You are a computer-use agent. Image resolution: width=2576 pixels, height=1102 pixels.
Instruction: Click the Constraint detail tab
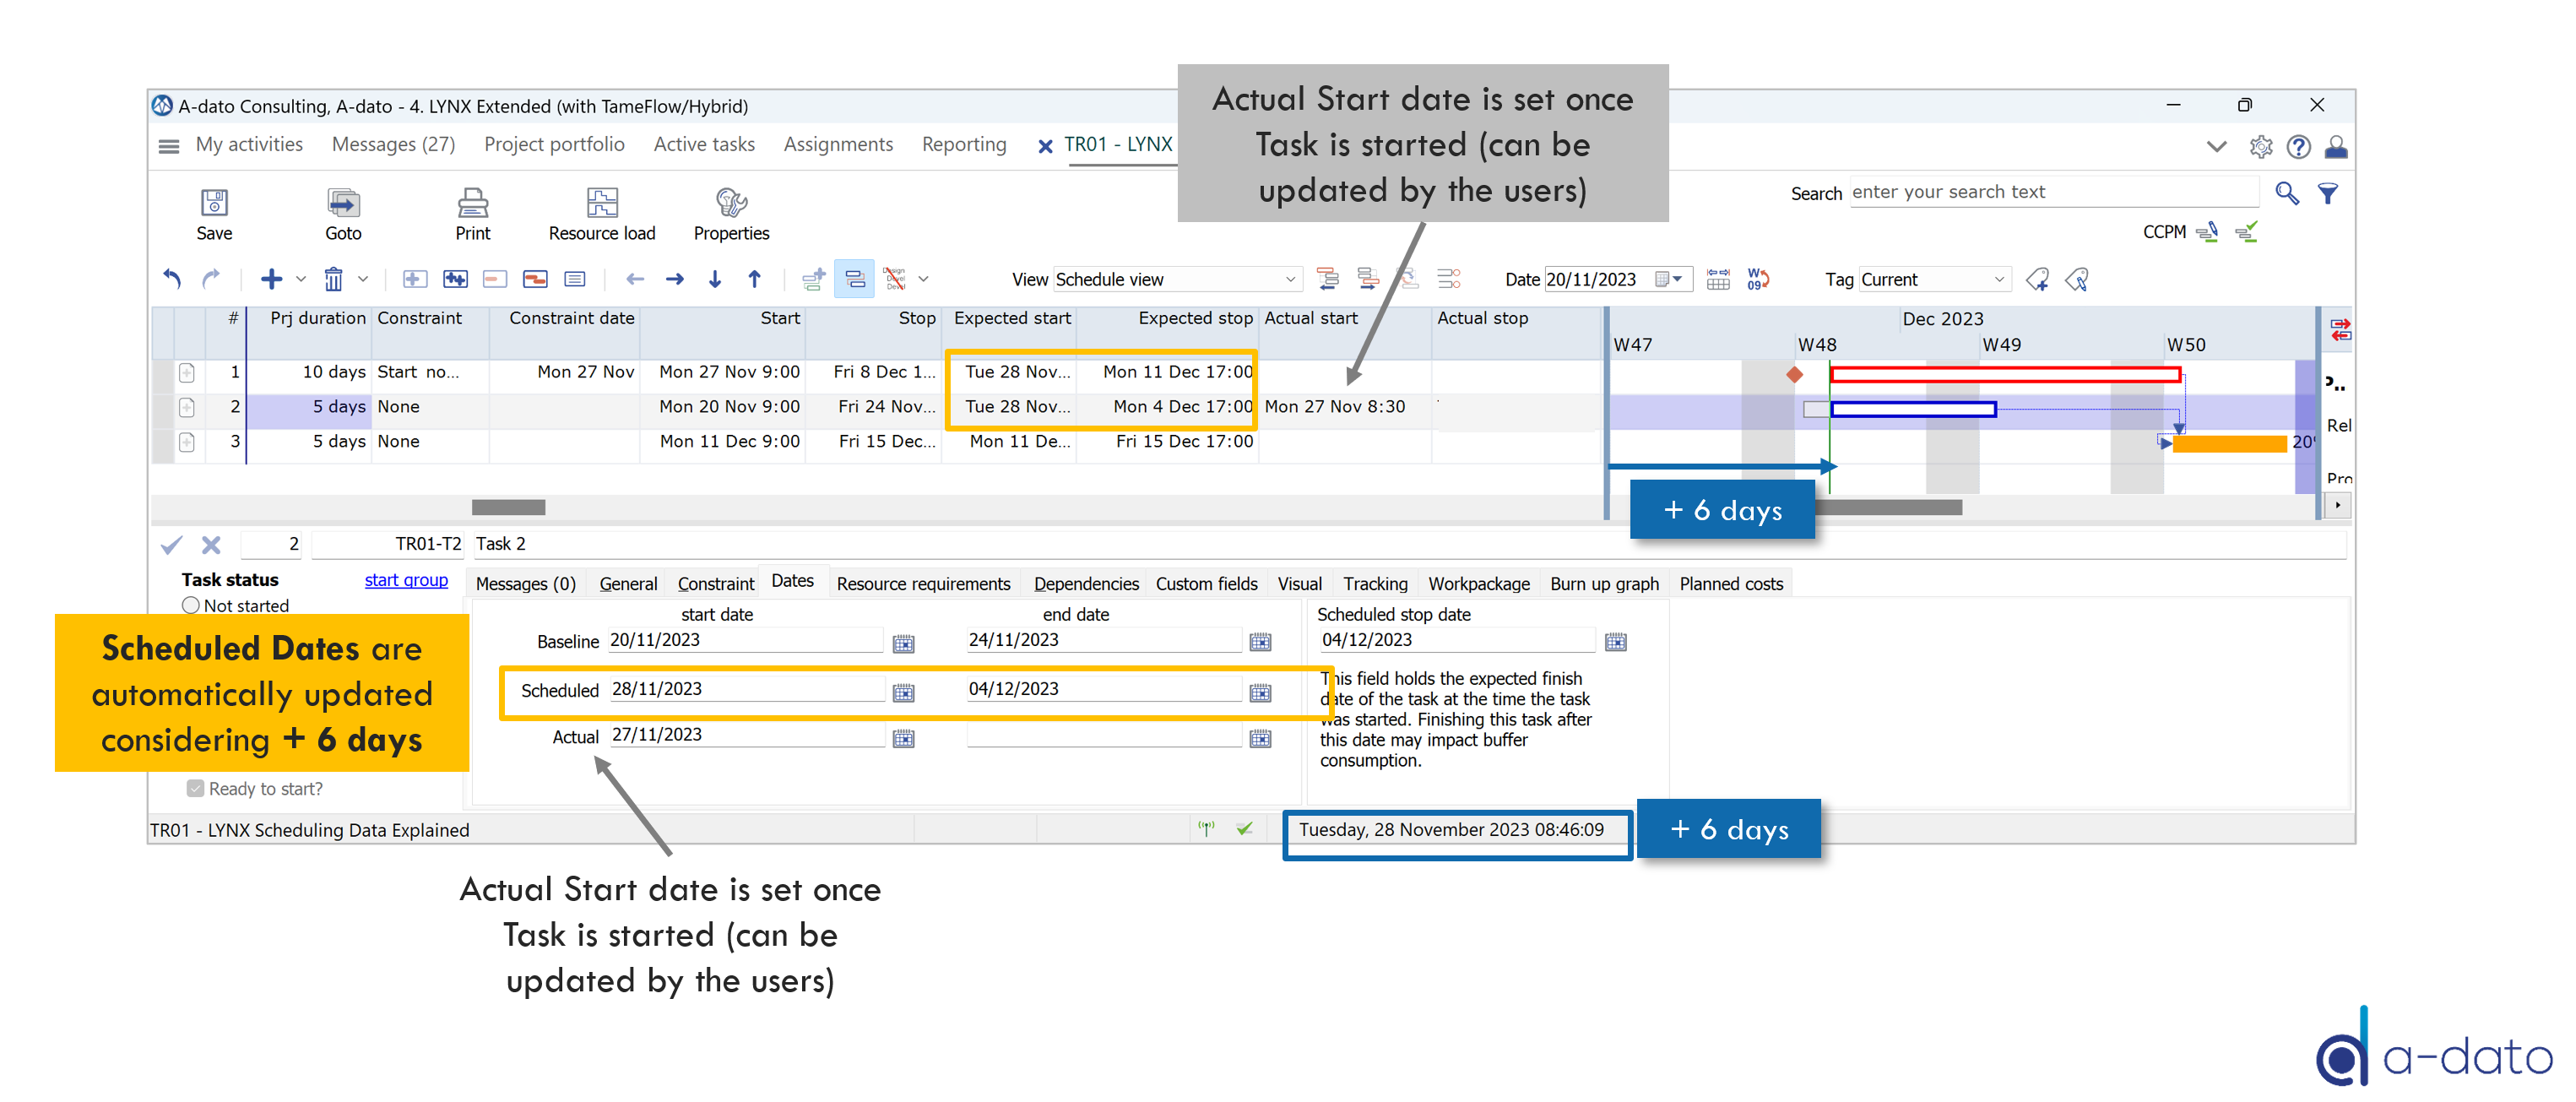point(715,584)
